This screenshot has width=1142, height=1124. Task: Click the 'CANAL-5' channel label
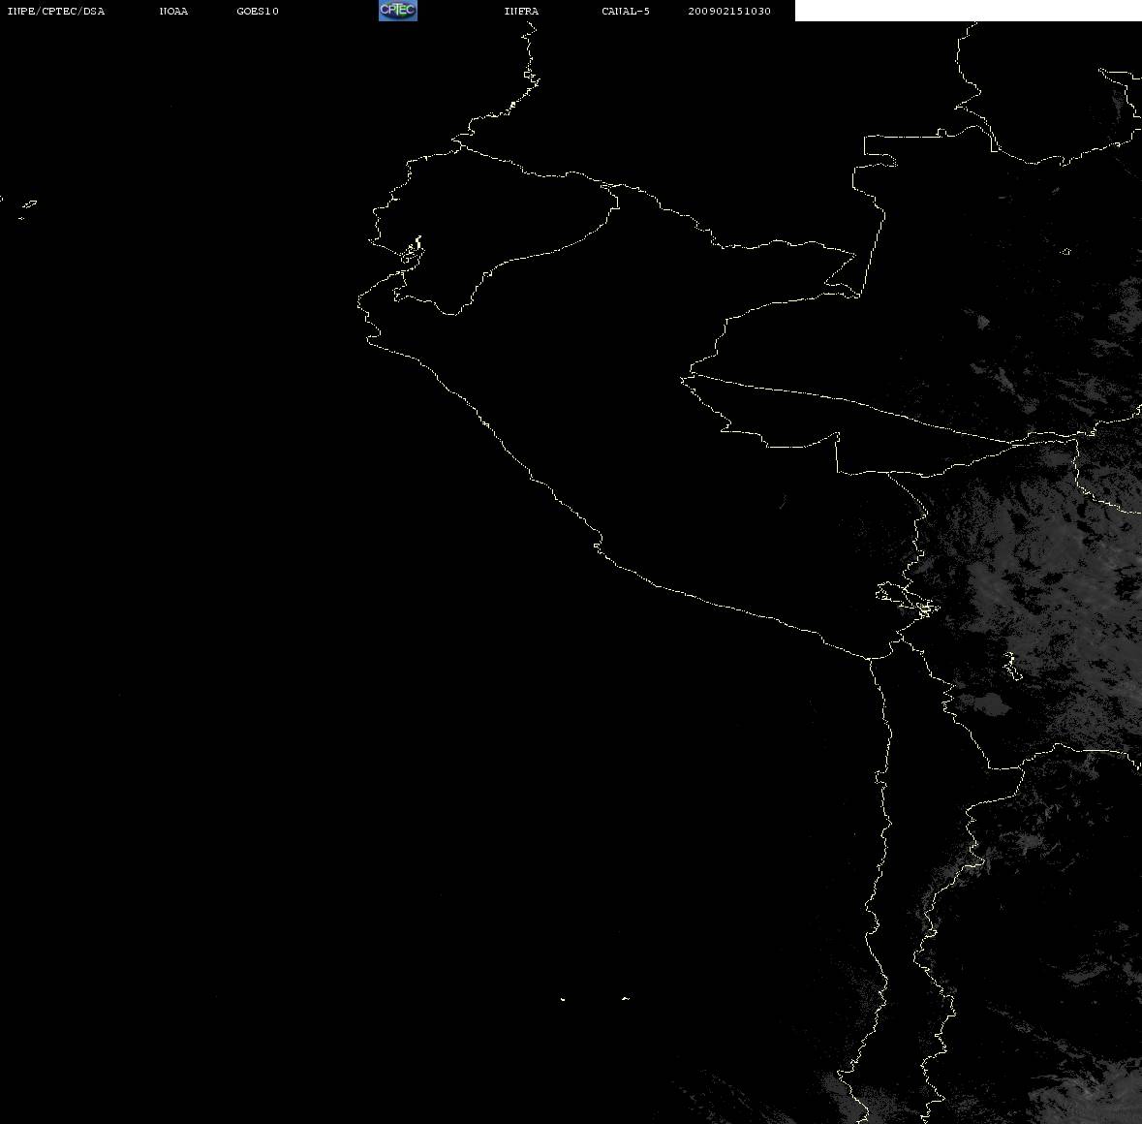click(x=626, y=11)
